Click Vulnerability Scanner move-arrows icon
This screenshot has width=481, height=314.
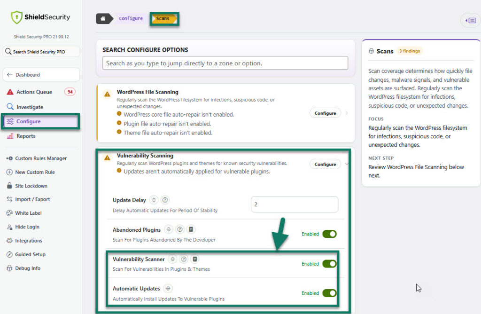click(173, 259)
